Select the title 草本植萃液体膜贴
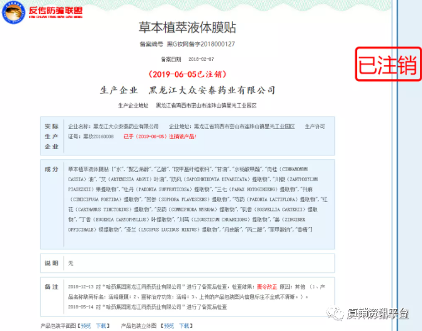Image resolution: width=422 pixels, height=331 pixels. pyautogui.click(x=187, y=28)
